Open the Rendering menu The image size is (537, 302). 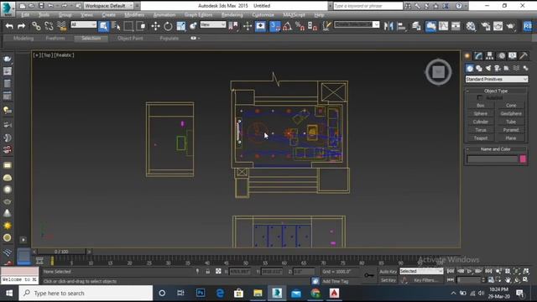tap(232, 15)
